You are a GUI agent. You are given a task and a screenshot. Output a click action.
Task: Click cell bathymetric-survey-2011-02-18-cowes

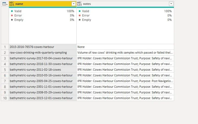[43, 70]
